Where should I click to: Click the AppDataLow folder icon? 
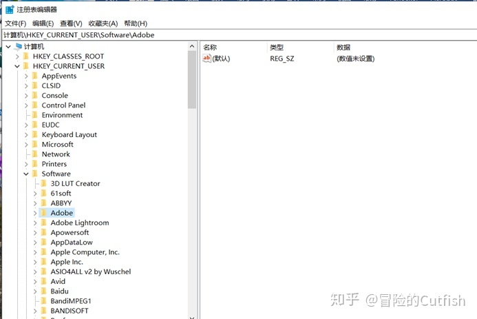pos(44,243)
